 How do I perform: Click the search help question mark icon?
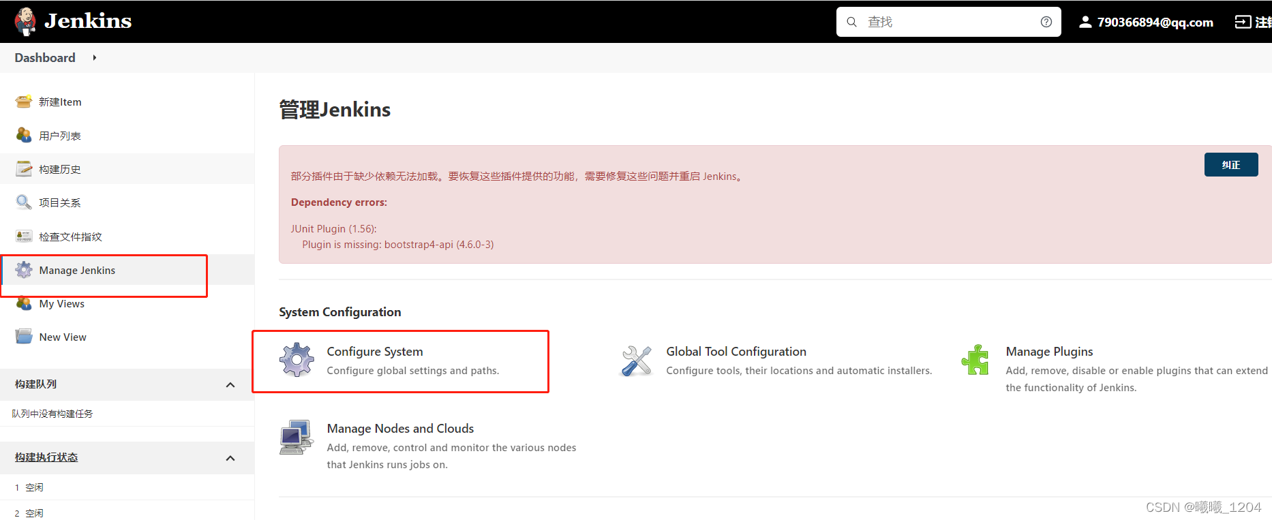coord(1046,22)
